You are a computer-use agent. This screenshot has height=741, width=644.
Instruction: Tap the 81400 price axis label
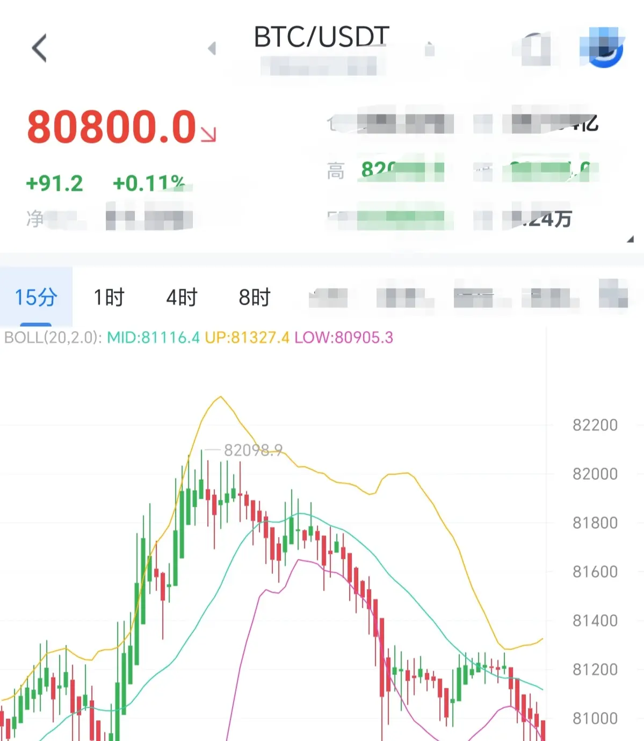(x=595, y=621)
